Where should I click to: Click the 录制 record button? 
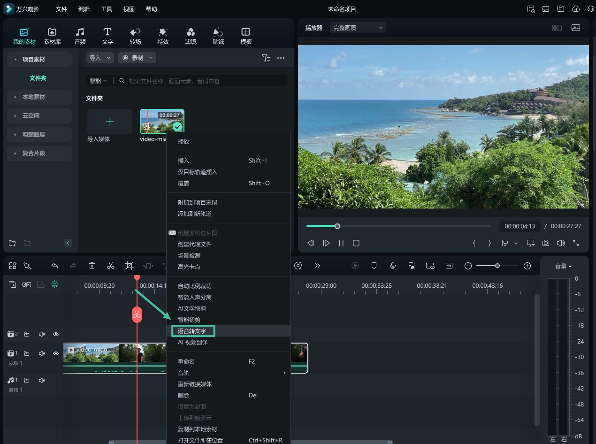click(137, 58)
